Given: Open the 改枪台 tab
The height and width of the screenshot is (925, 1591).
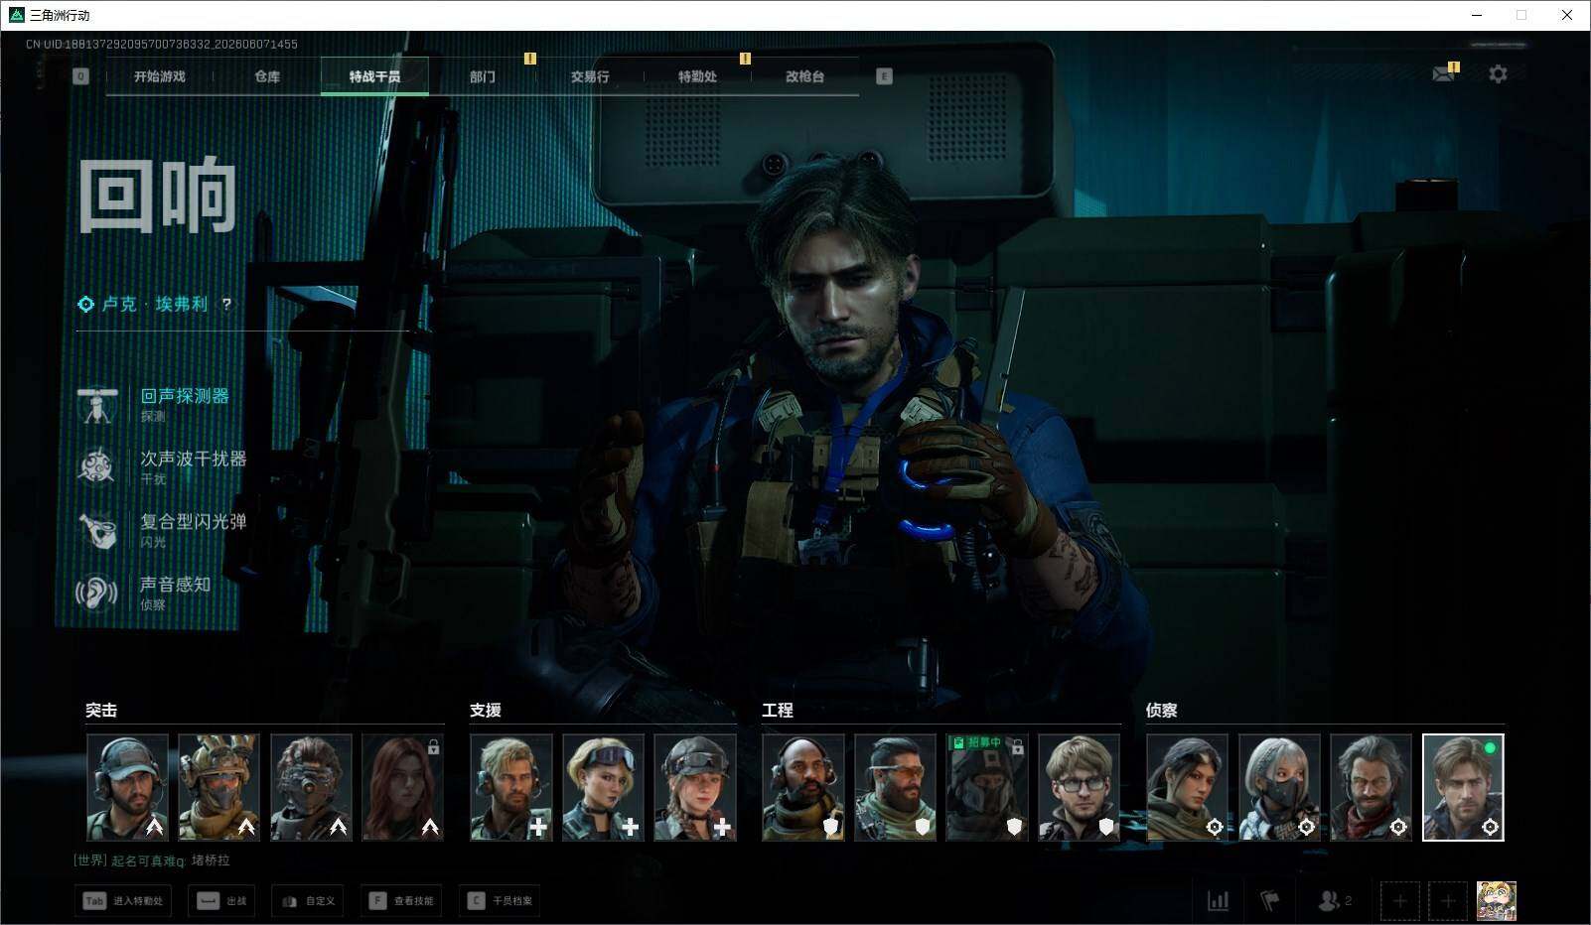Looking at the screenshot, I should pyautogui.click(x=804, y=76).
